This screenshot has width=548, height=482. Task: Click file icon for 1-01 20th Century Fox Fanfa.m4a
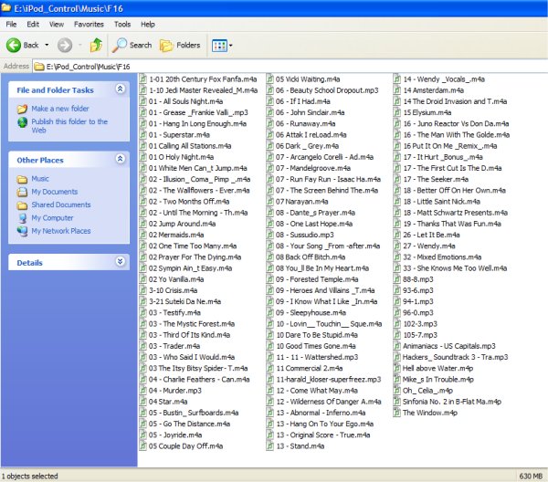143,79
